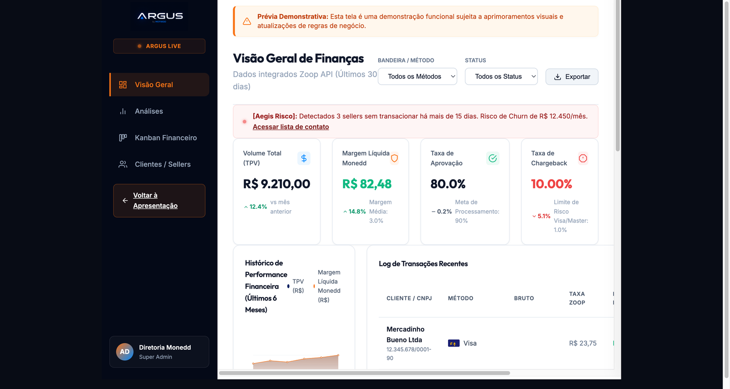This screenshot has width=730, height=389.
Task: Open Clientes / Sellers menu item
Action: (x=159, y=164)
